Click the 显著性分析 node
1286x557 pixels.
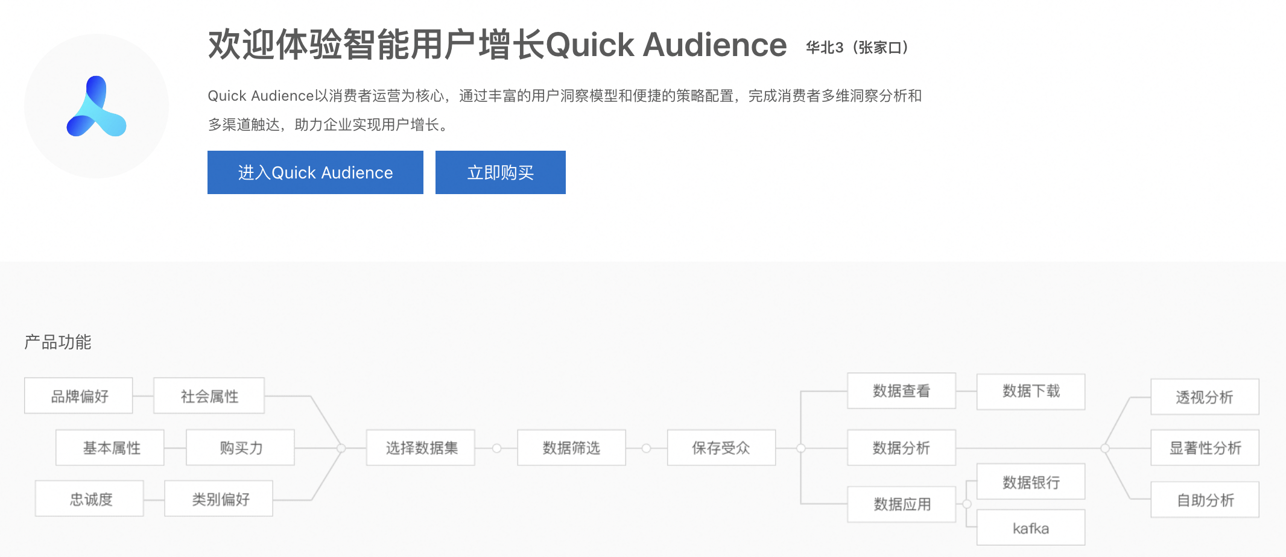click(1205, 447)
